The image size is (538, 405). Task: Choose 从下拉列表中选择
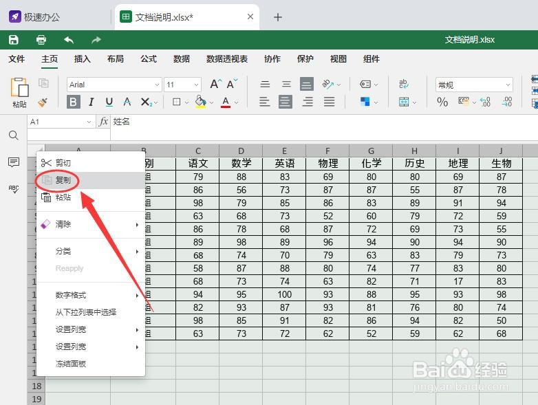pyautogui.click(x=91, y=312)
